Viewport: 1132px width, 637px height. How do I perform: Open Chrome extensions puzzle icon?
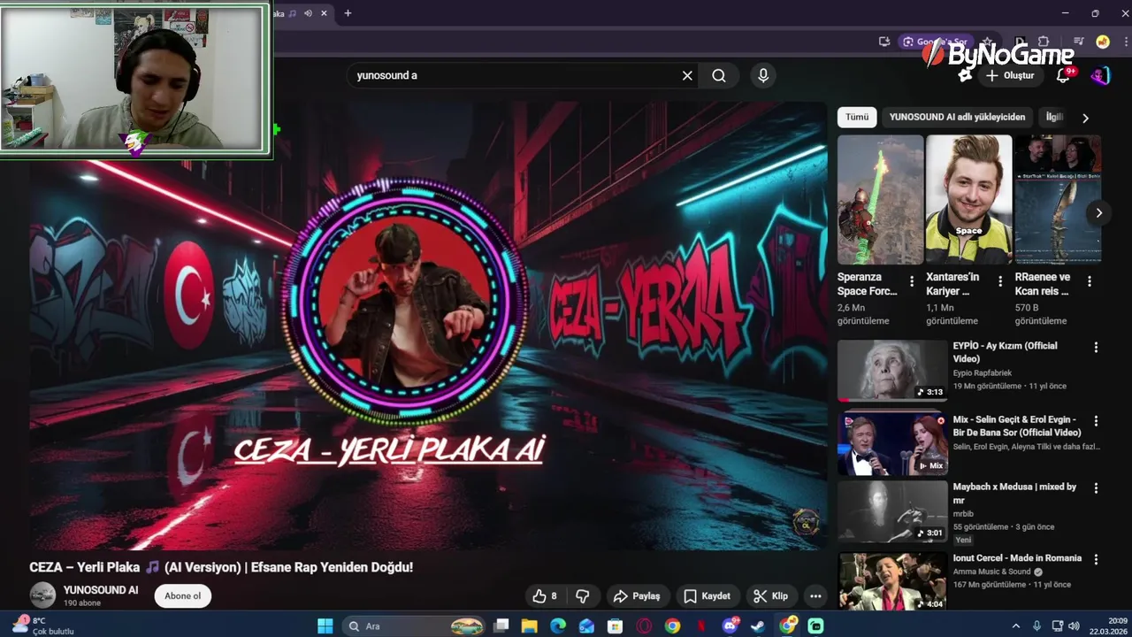1044,42
